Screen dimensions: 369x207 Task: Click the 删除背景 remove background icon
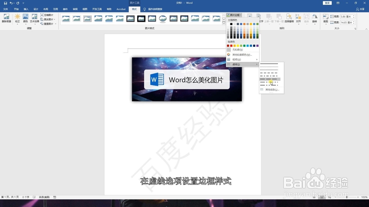6,18
